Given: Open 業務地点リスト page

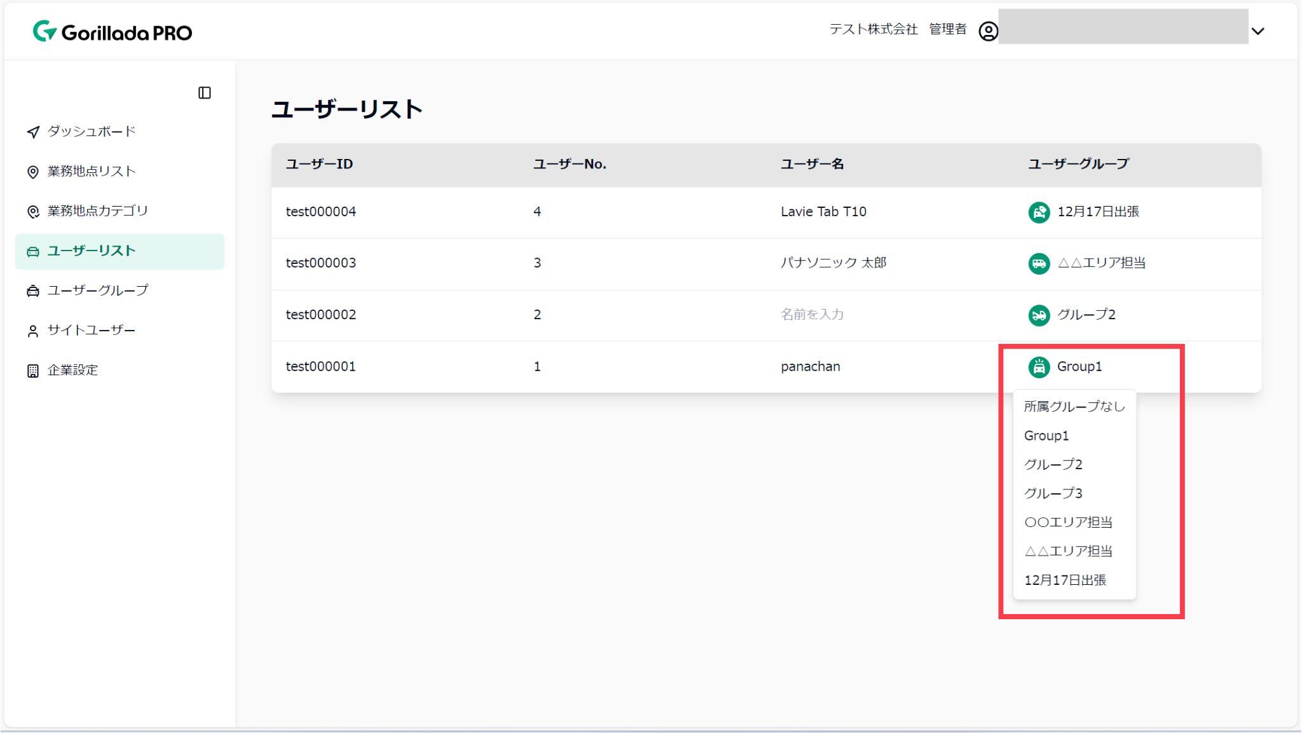Looking at the screenshot, I should (120, 172).
